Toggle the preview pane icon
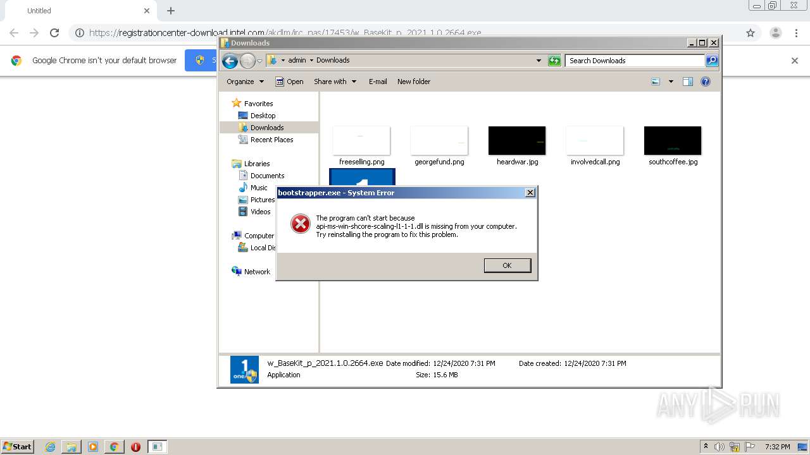This screenshot has width=810, height=455. point(688,82)
